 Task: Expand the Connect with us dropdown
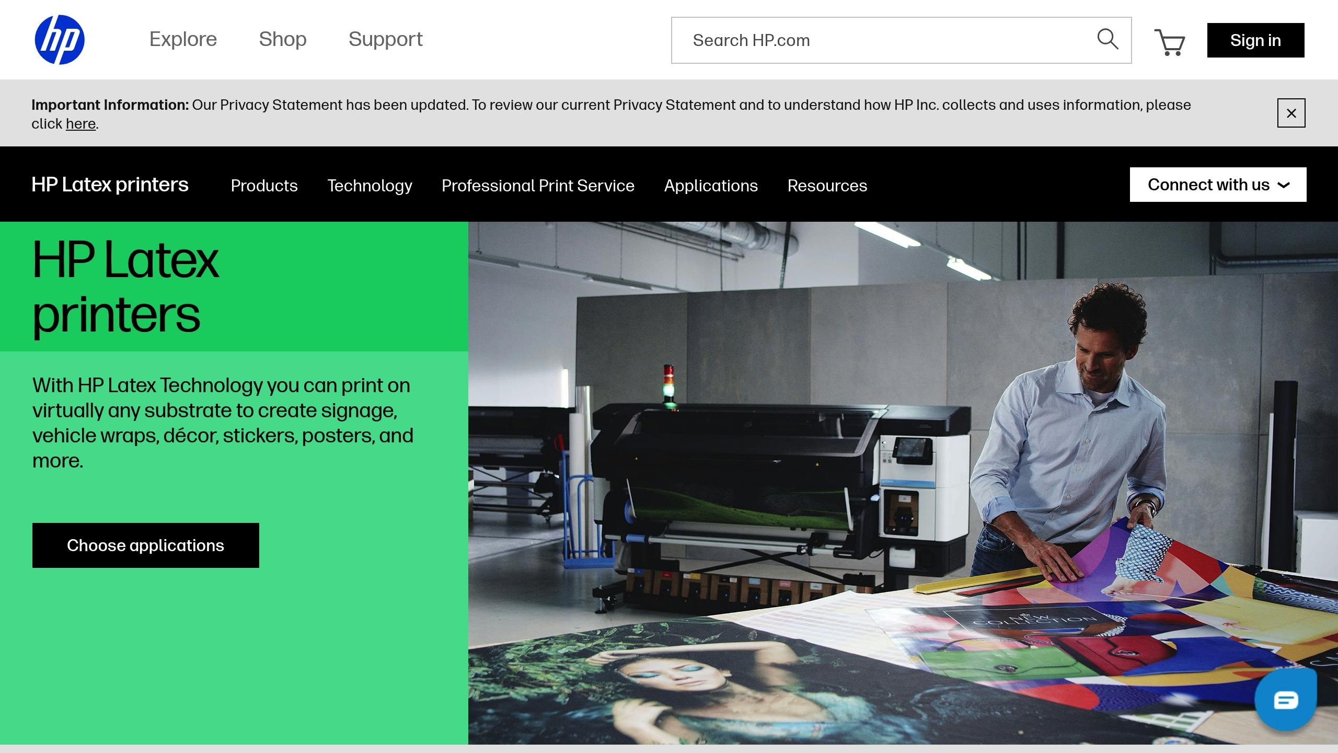point(1218,185)
